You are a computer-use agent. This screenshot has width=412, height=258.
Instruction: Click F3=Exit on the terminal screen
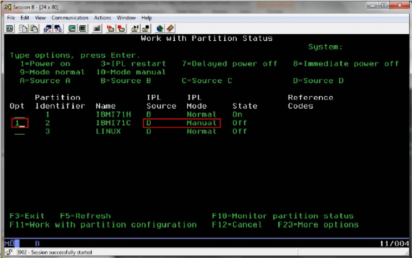(27, 216)
